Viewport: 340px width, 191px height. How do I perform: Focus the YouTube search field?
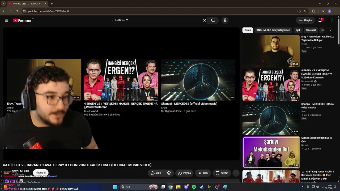(158, 20)
